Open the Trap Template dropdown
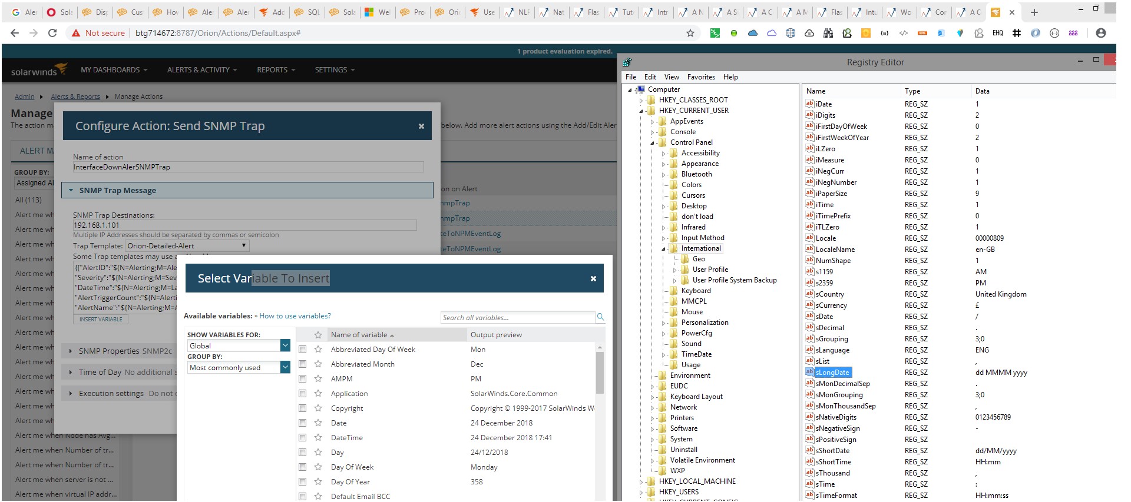 tap(187, 246)
